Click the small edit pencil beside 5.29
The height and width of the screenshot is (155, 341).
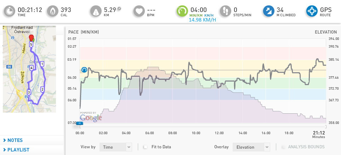(119, 9)
